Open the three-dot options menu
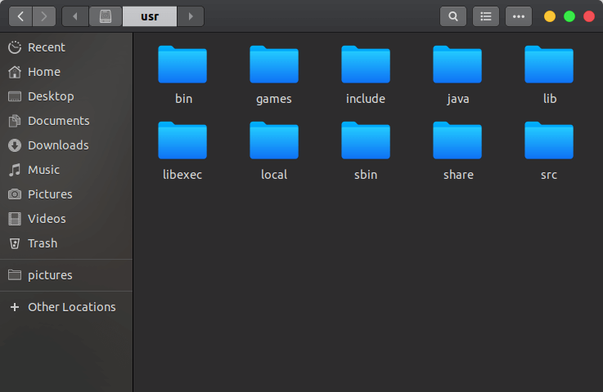Image resolution: width=603 pixels, height=392 pixels. [x=518, y=16]
